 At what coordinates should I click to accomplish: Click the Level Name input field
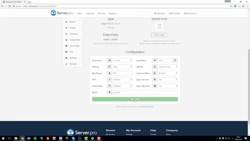[x=165, y=60]
